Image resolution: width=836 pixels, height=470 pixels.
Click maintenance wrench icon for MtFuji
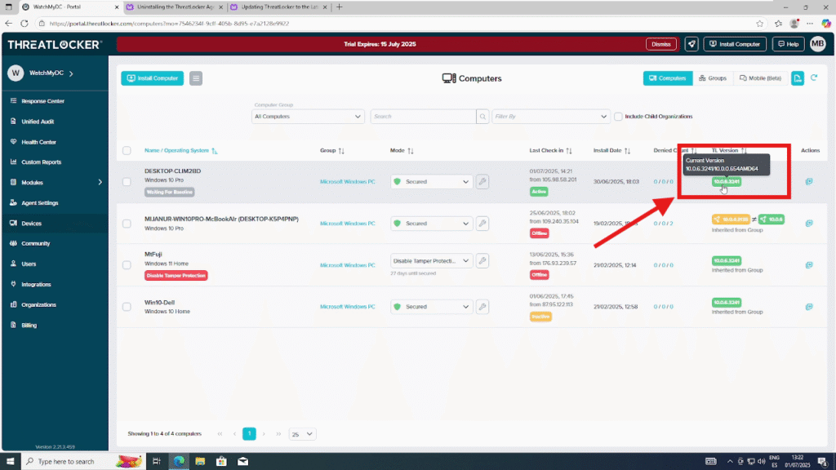tap(482, 261)
